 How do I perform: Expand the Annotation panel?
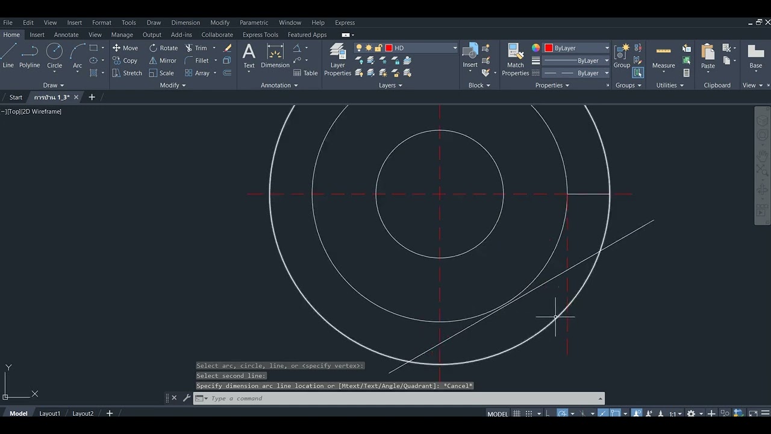point(279,85)
